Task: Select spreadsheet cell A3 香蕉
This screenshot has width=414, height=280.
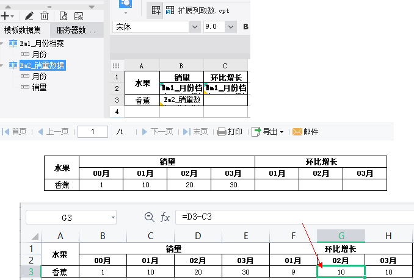Action: pos(60,272)
